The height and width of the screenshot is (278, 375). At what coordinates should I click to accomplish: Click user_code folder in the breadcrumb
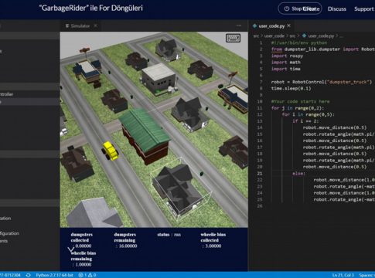[x=274, y=36]
